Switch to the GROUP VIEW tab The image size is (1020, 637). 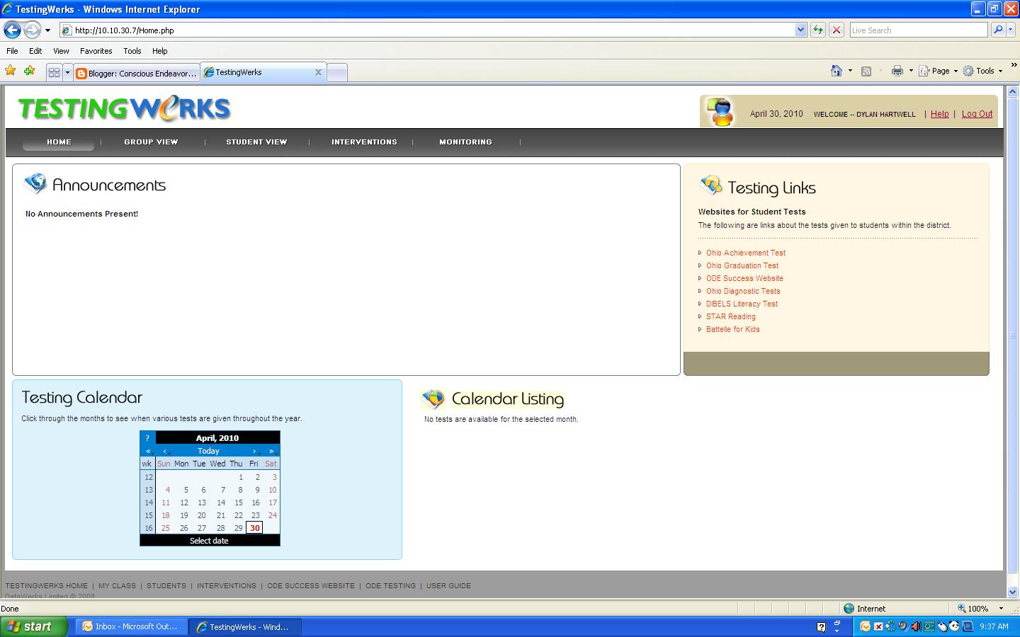[x=151, y=142]
